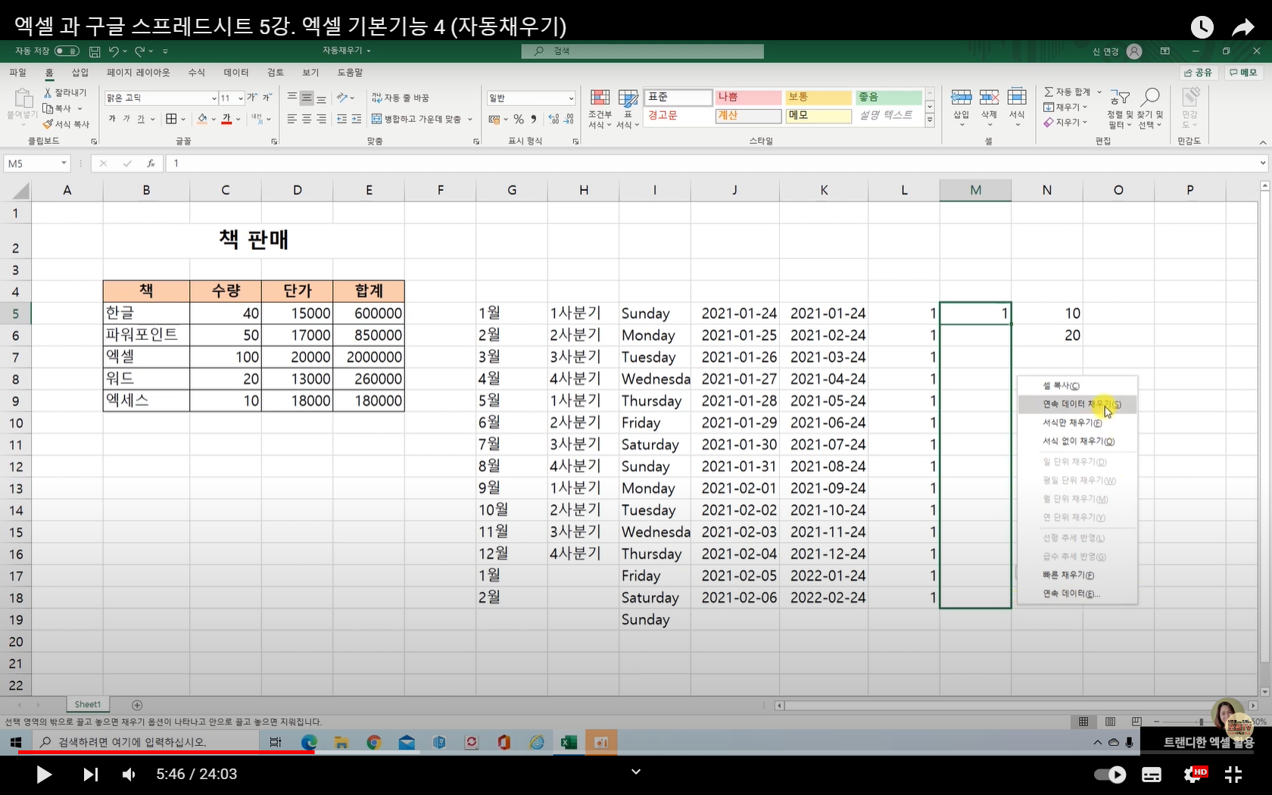Image resolution: width=1272 pixels, height=795 pixels.
Task: Expand the cell styles gallery more arrow
Action: 930,120
